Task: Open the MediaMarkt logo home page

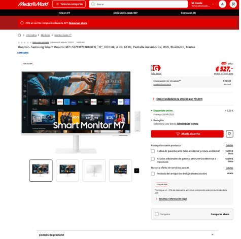Action: point(33,4)
